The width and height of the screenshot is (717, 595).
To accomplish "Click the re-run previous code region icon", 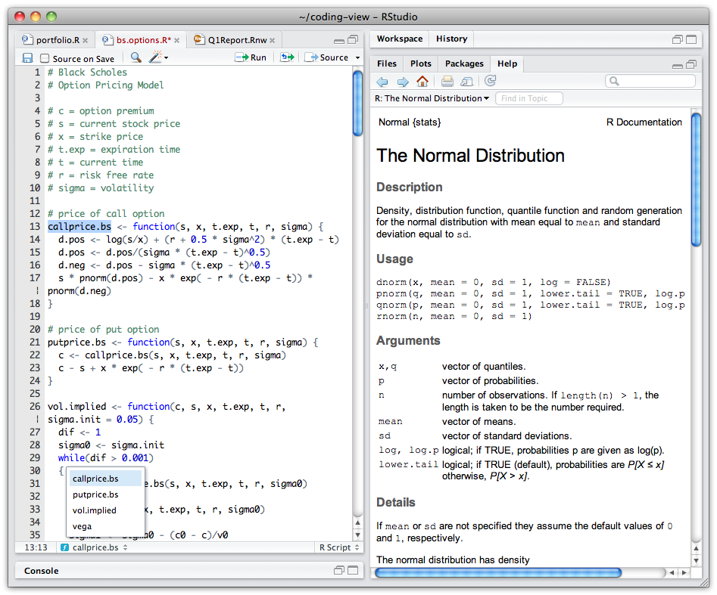I will pyautogui.click(x=287, y=57).
